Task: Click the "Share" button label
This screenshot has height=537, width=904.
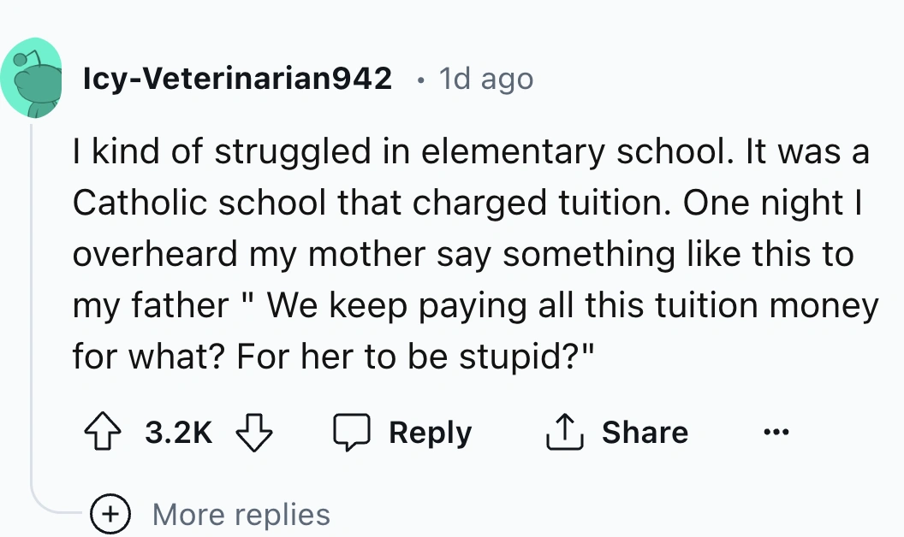Action: point(645,432)
